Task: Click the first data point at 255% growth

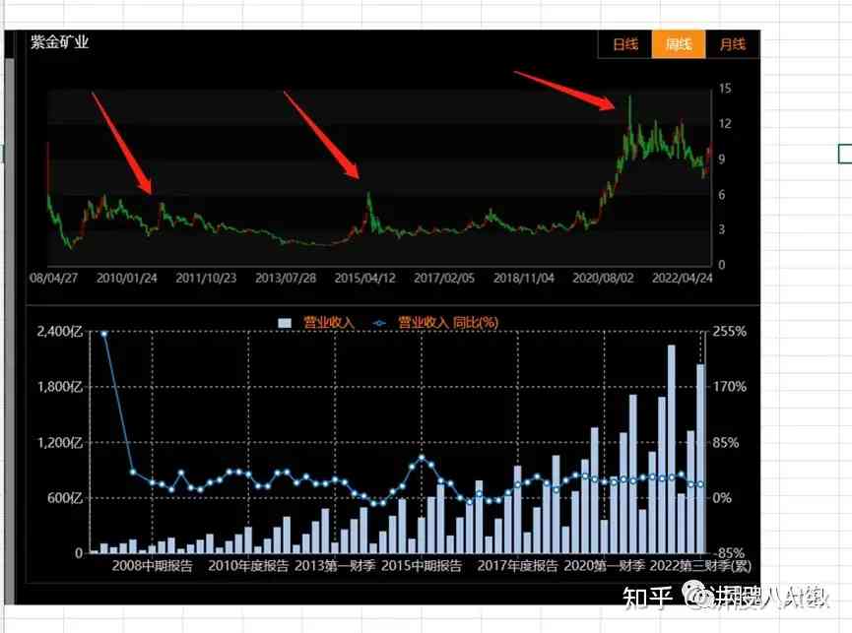Action: click(x=103, y=333)
